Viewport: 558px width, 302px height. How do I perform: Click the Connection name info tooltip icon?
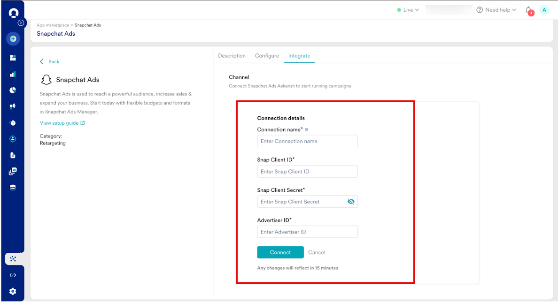tap(306, 128)
